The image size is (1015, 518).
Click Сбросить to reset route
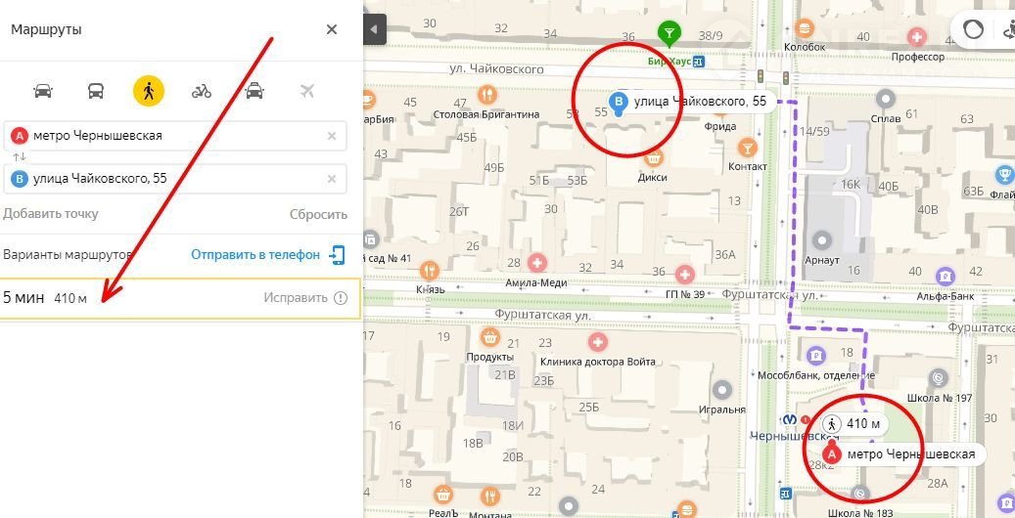(x=318, y=214)
